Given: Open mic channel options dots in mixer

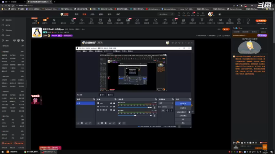Looking at the screenshot, I should click(154, 107).
